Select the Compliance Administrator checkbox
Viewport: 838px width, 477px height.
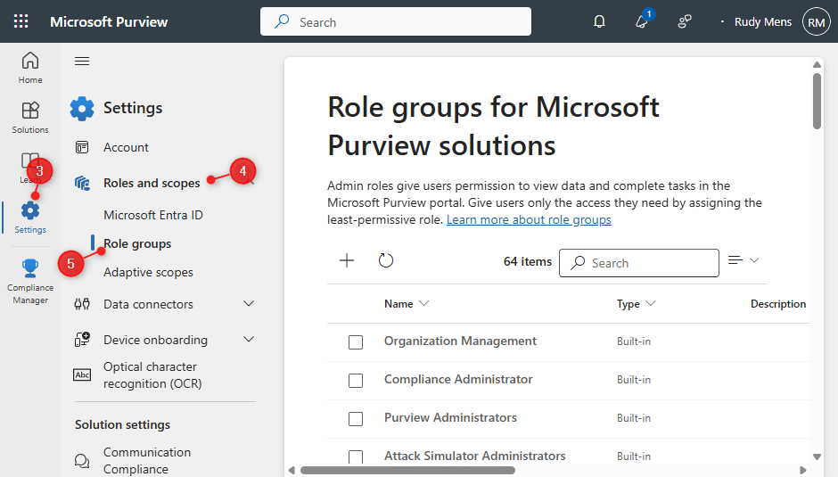(356, 381)
